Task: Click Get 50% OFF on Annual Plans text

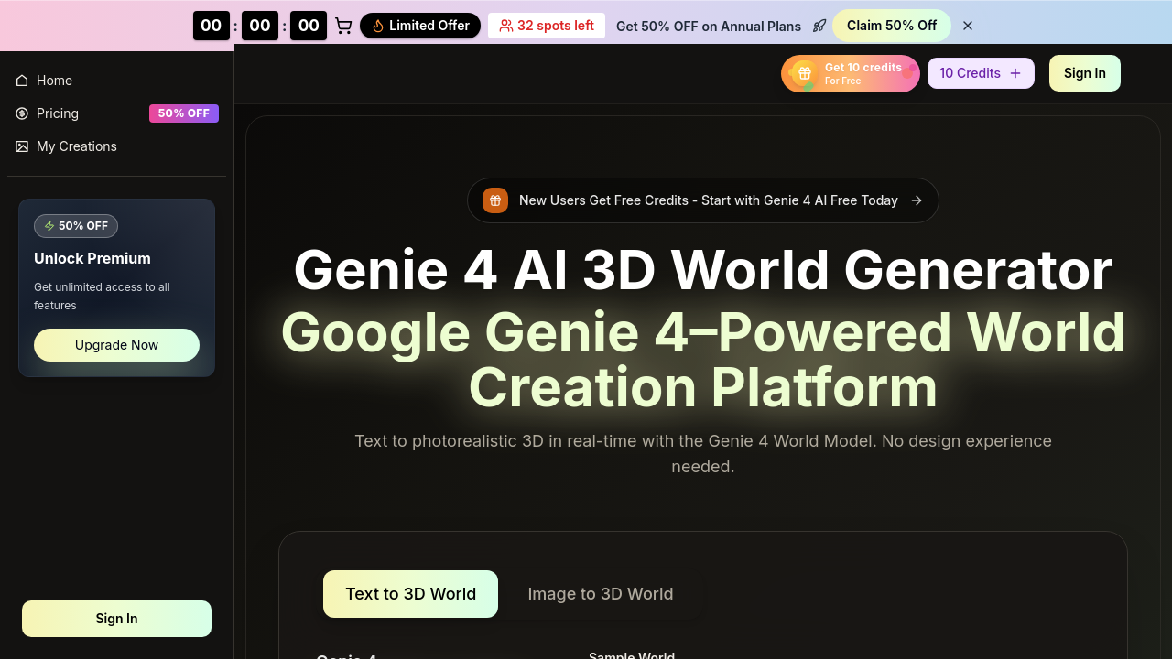Action: click(709, 27)
